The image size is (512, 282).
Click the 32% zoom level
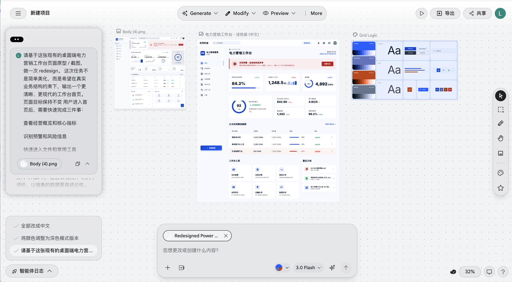click(x=470, y=272)
